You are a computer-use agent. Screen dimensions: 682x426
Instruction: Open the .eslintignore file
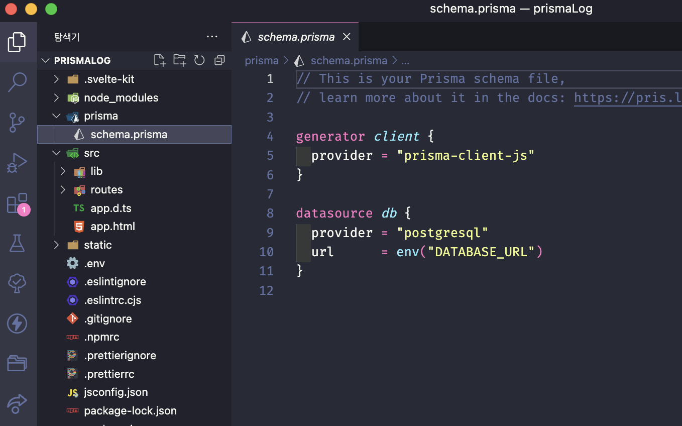[135, 282]
